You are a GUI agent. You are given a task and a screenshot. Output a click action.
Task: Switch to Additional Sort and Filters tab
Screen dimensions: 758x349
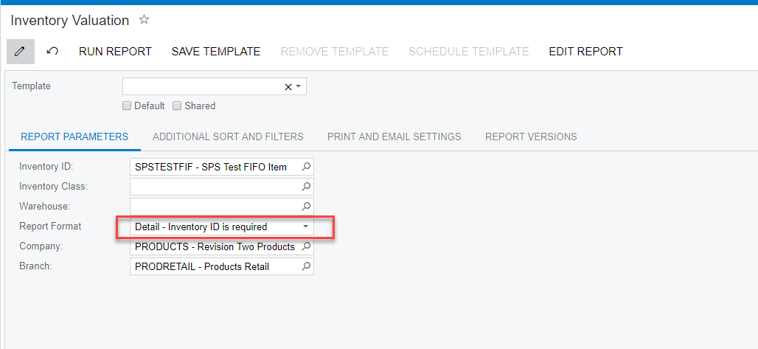tap(228, 137)
